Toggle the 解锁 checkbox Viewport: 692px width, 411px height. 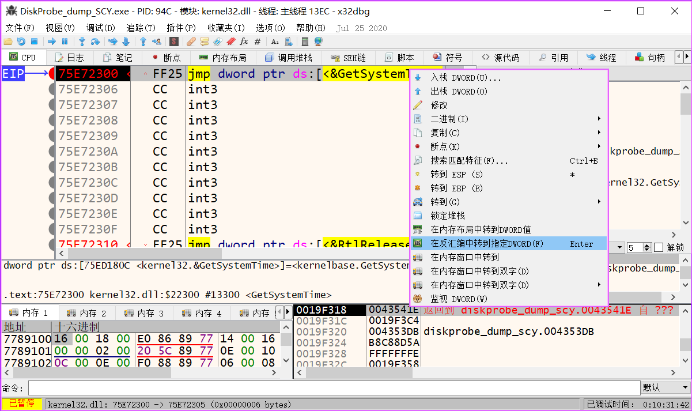coord(659,247)
